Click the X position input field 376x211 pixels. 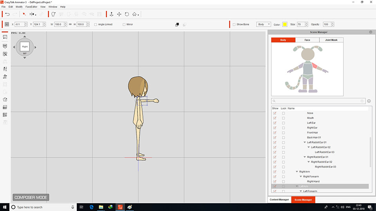(x=20, y=24)
